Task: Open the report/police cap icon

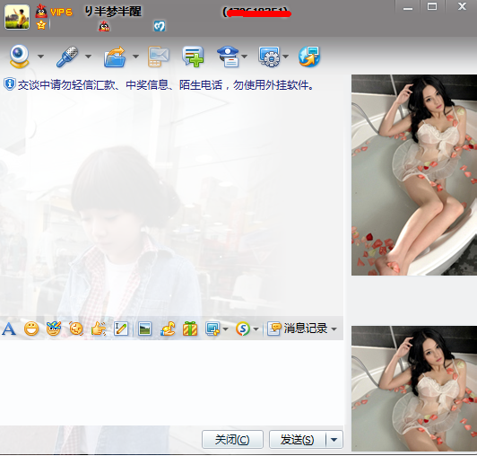Action: (x=228, y=57)
